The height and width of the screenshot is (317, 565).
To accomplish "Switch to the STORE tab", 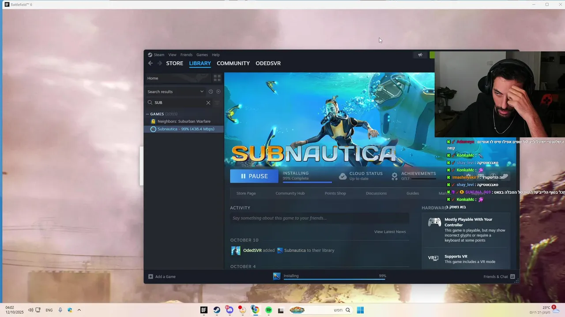I will (174, 63).
